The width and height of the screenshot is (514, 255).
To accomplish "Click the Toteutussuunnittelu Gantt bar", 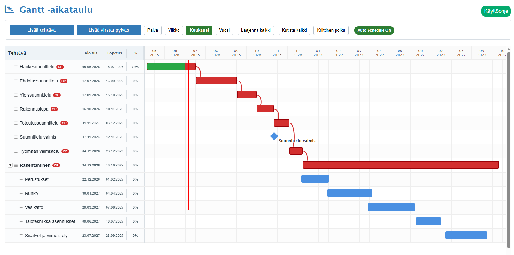I will 281,123.
